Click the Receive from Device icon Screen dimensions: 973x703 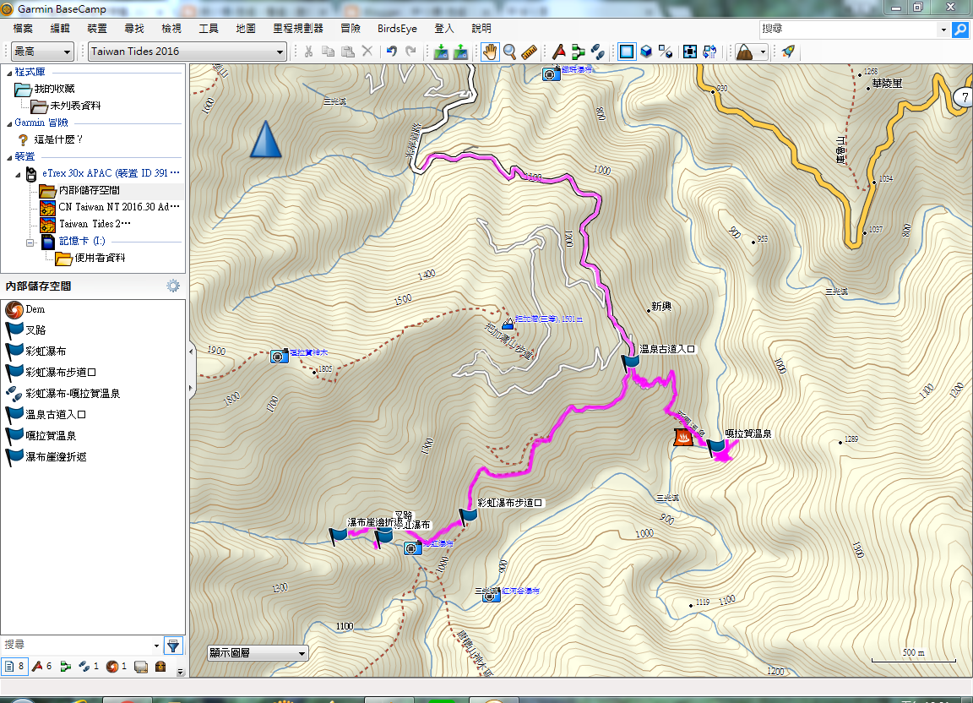coord(460,52)
